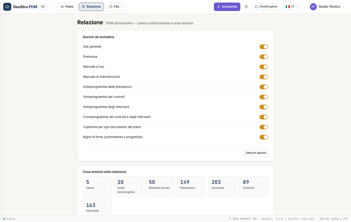Click the help question mark icon
Screen dimensions: 351x222
pos(246,7)
